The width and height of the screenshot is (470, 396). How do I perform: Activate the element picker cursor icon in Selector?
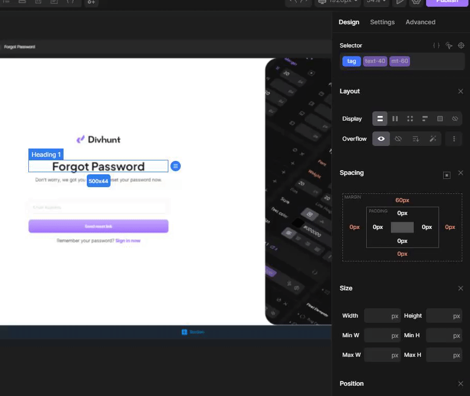tap(449, 45)
